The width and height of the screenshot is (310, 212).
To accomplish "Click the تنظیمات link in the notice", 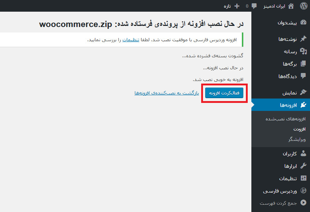I will [x=131, y=40].
